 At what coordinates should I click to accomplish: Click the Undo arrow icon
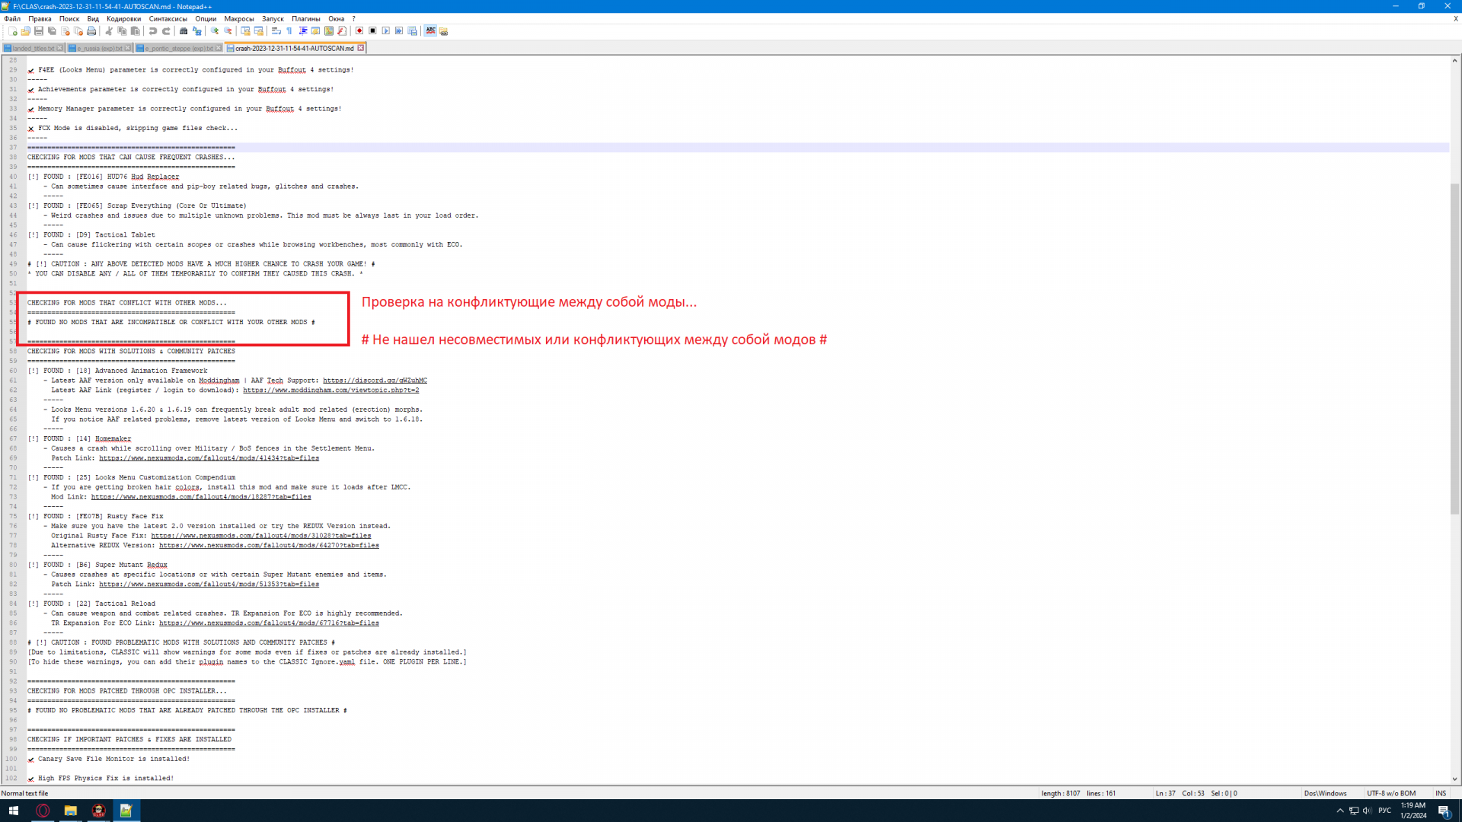pyautogui.click(x=153, y=31)
